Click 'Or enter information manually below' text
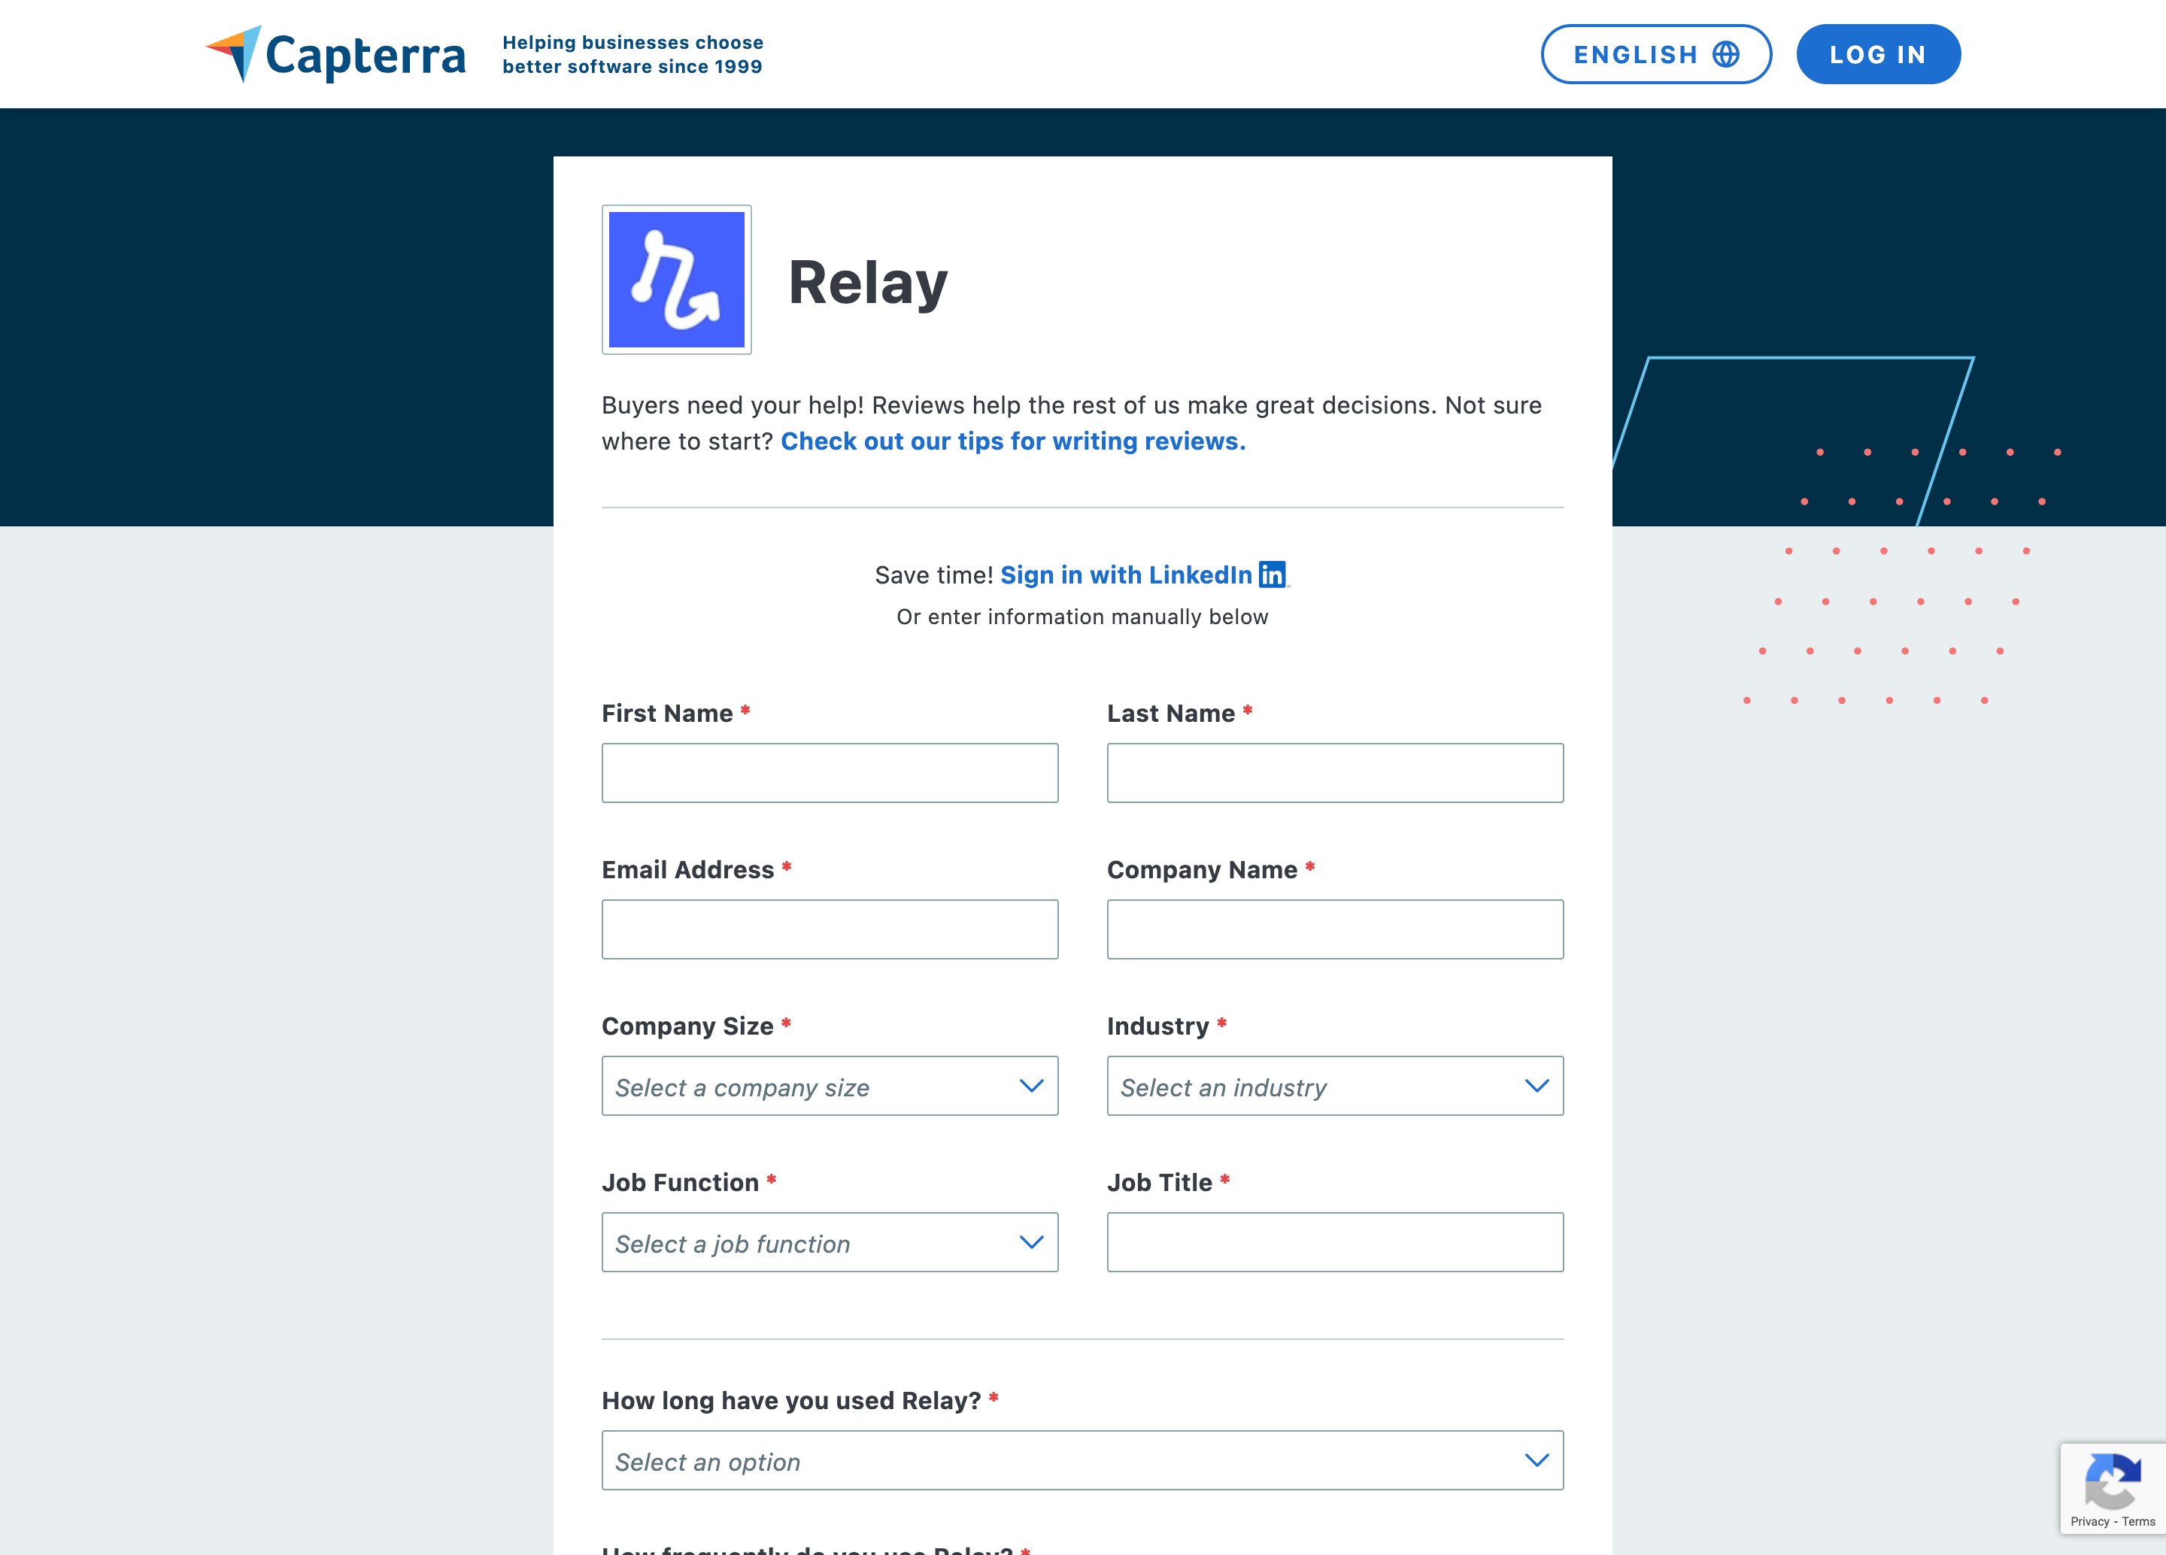Viewport: 2166px width, 1555px height. pyautogui.click(x=1082, y=617)
